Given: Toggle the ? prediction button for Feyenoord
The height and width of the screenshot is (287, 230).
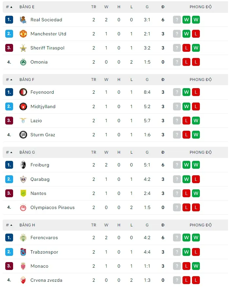Looking at the screenshot, I should click(x=177, y=92).
